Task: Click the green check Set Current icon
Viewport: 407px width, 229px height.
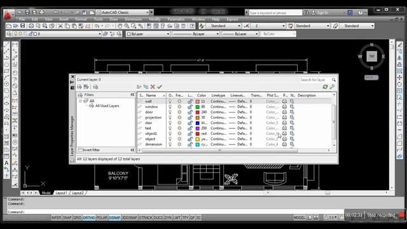Action: coord(160,87)
